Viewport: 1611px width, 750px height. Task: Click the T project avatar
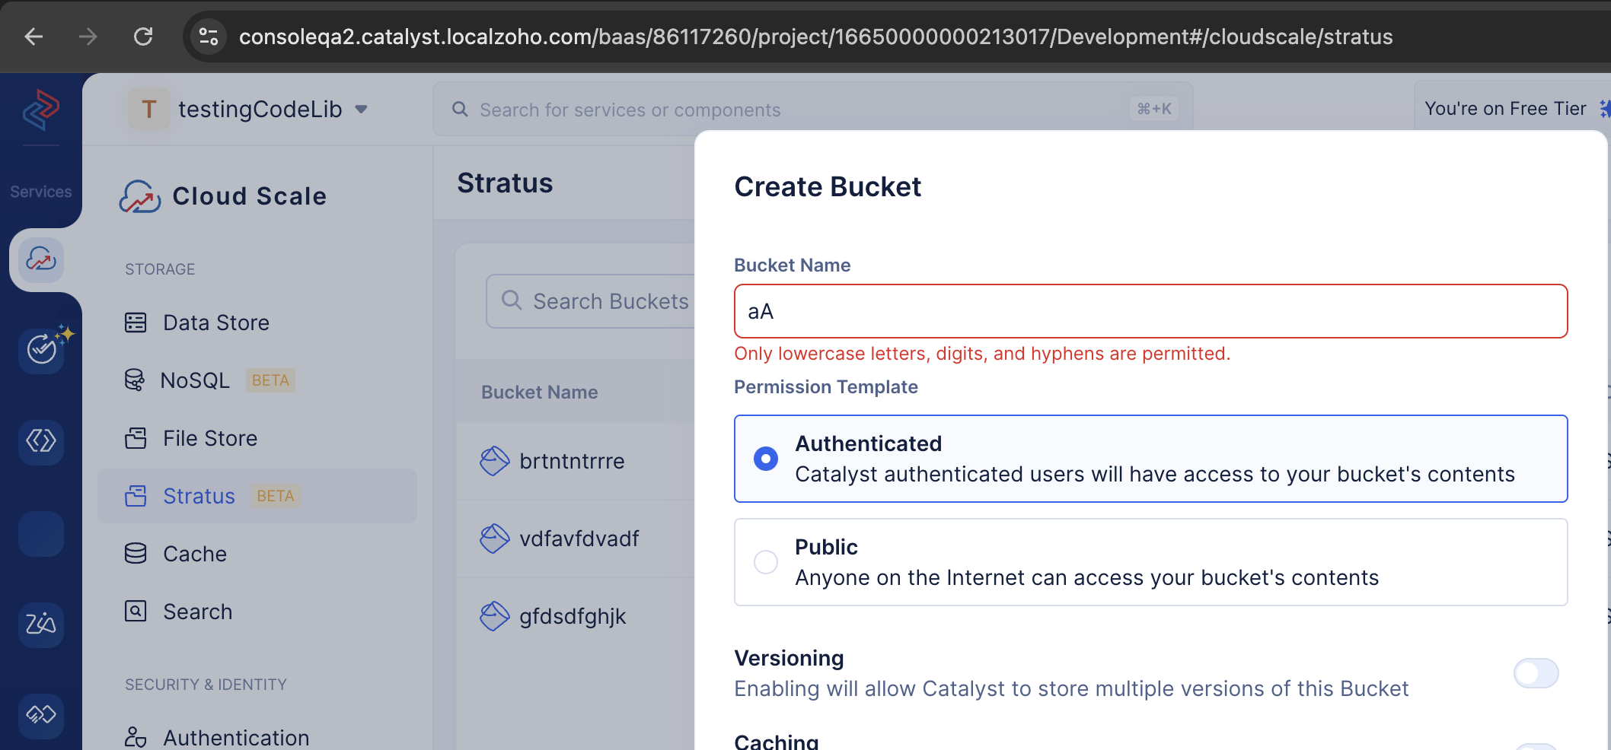[x=149, y=109]
